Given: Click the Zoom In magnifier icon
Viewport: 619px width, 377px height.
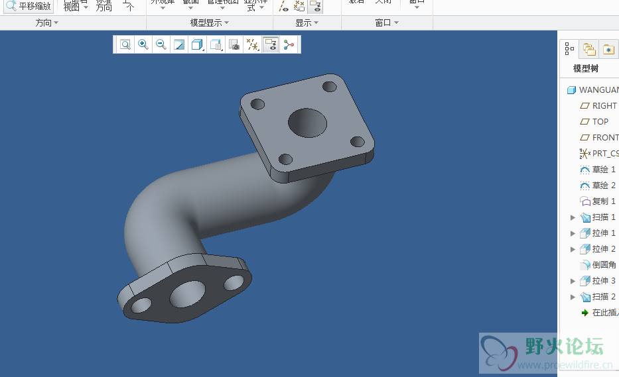Looking at the screenshot, I should (143, 44).
